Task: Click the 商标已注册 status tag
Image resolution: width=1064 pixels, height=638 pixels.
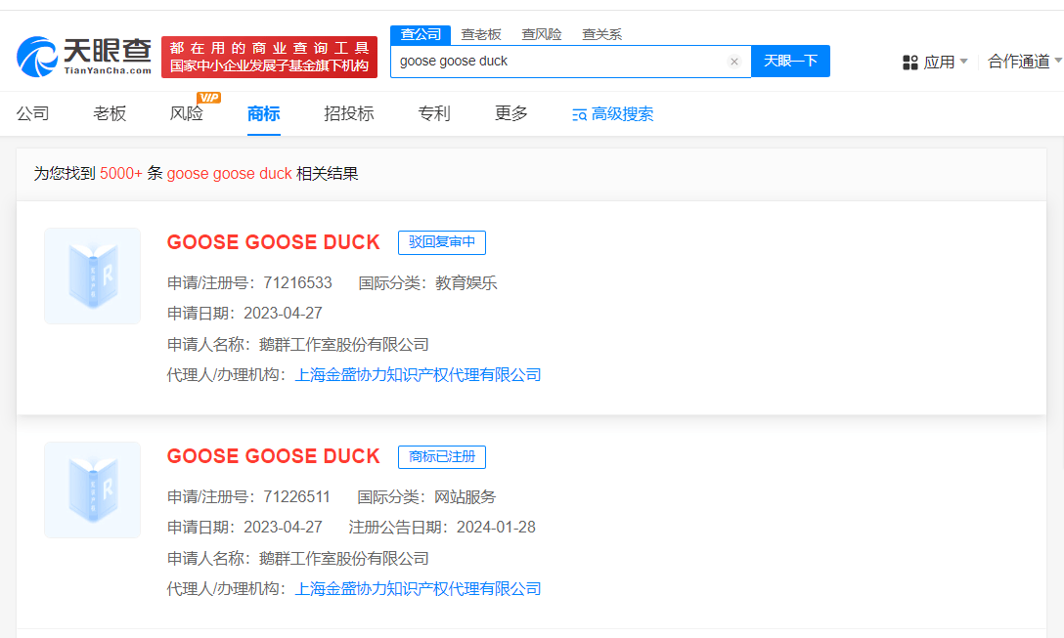Action: (442, 456)
